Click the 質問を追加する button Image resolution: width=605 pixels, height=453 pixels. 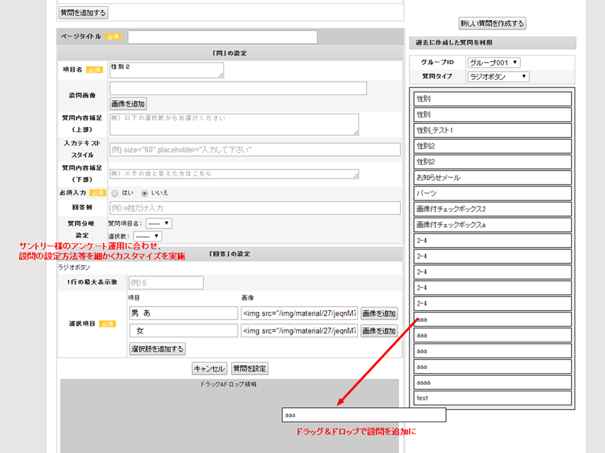point(83,13)
